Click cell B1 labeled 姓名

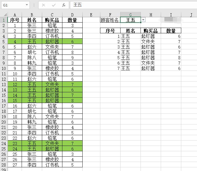point(32,20)
